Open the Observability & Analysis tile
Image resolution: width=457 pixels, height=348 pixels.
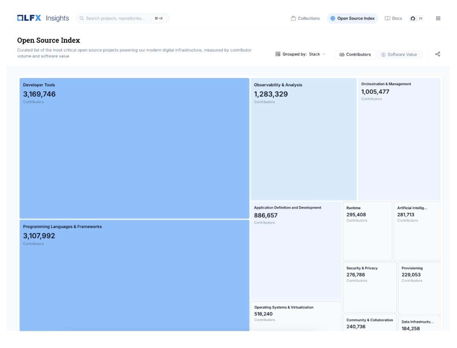(303, 139)
